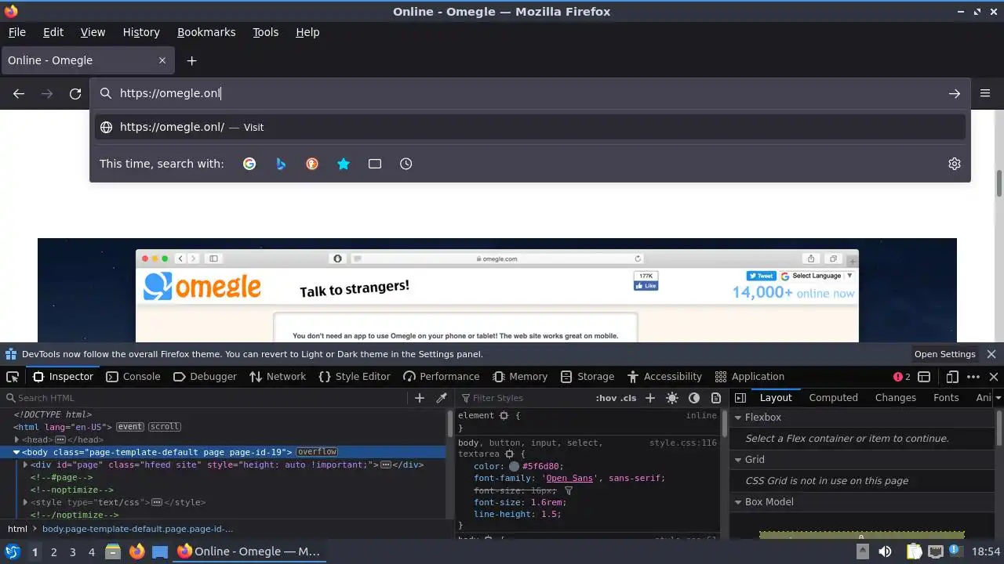
Task: Add a new CSS rule with plus icon
Action: [649, 398]
